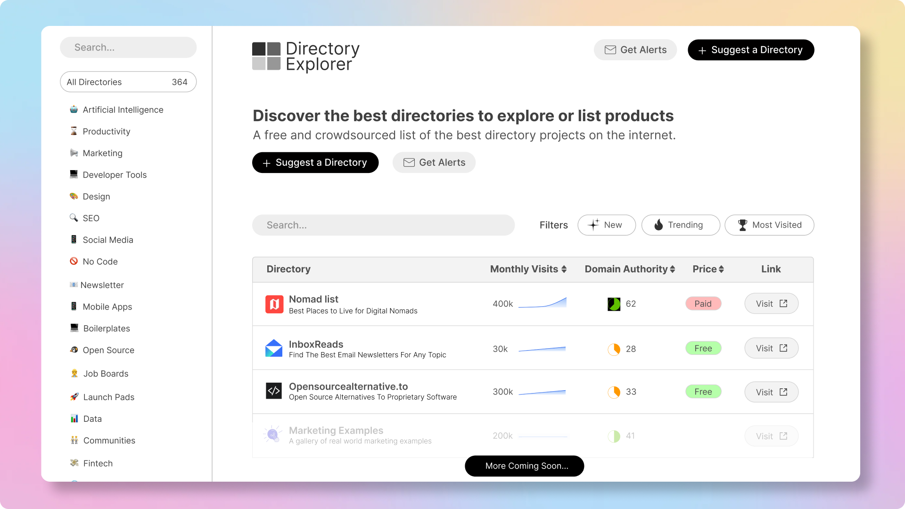905x509 pixels.
Task: Click the Opensourcealternative.to code logo
Action: coord(274,391)
